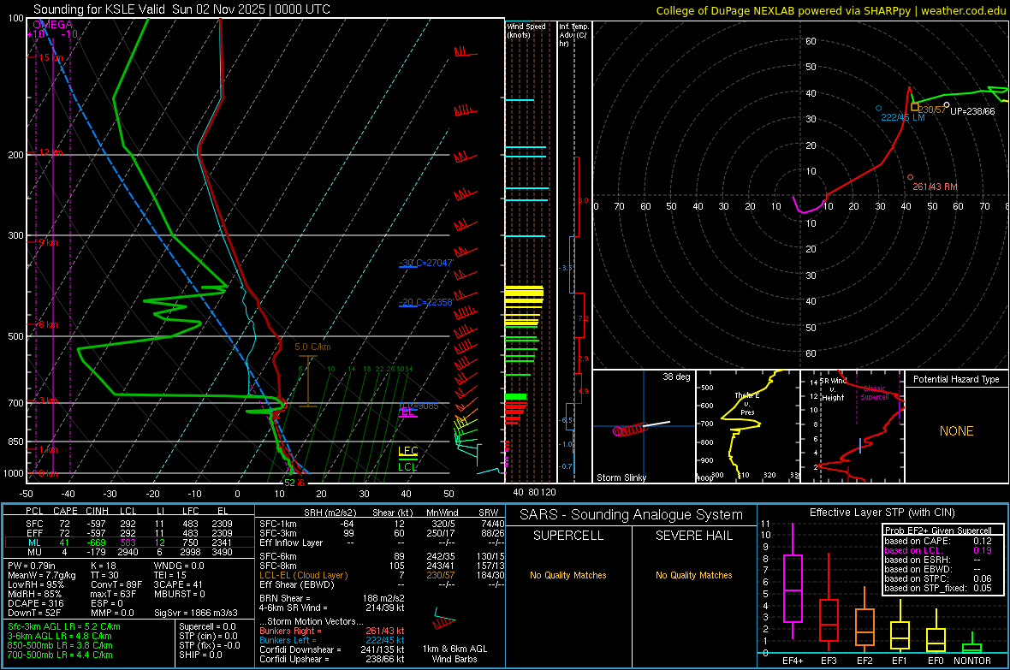1010x670 pixels.
Task: Click the DCAPE = 316 value
Action: click(35, 603)
